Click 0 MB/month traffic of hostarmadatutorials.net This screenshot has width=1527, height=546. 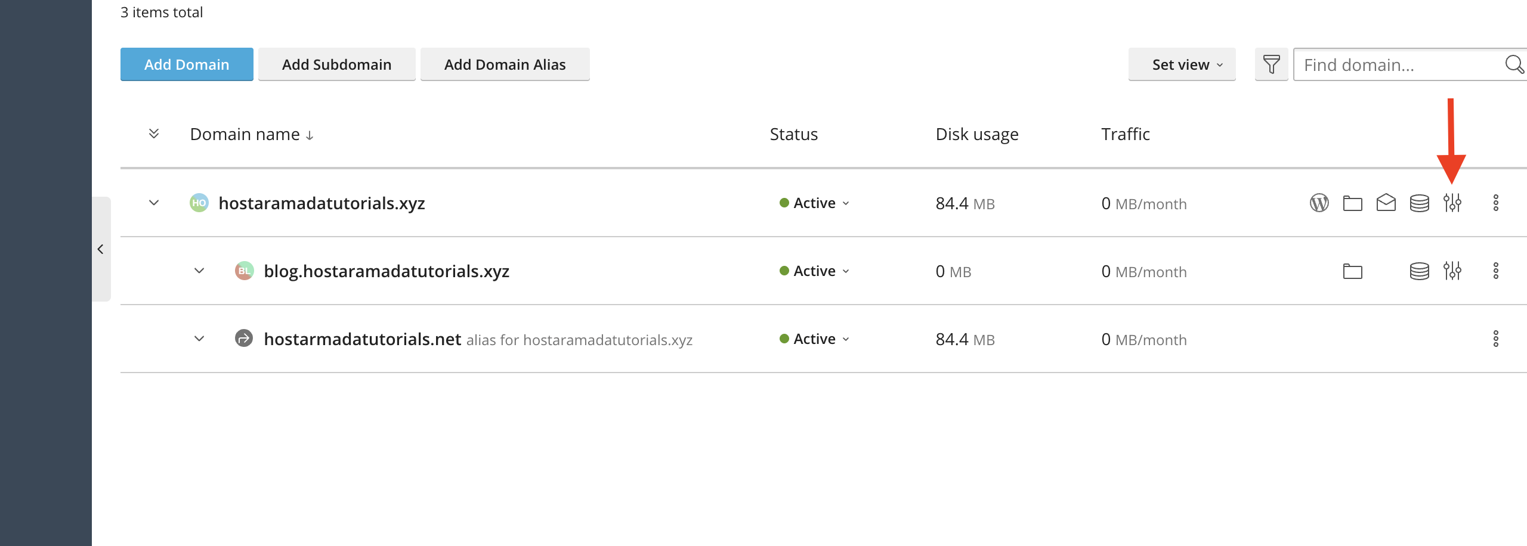(1144, 340)
